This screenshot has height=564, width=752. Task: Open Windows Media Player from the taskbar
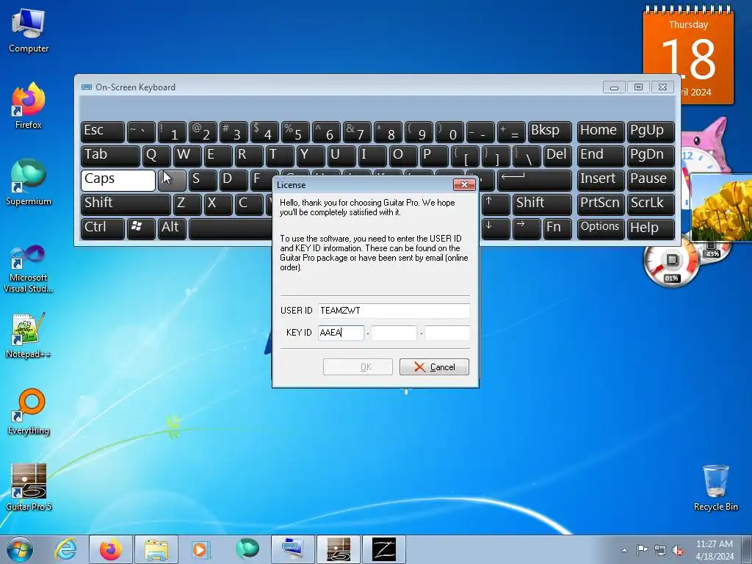[x=200, y=549]
